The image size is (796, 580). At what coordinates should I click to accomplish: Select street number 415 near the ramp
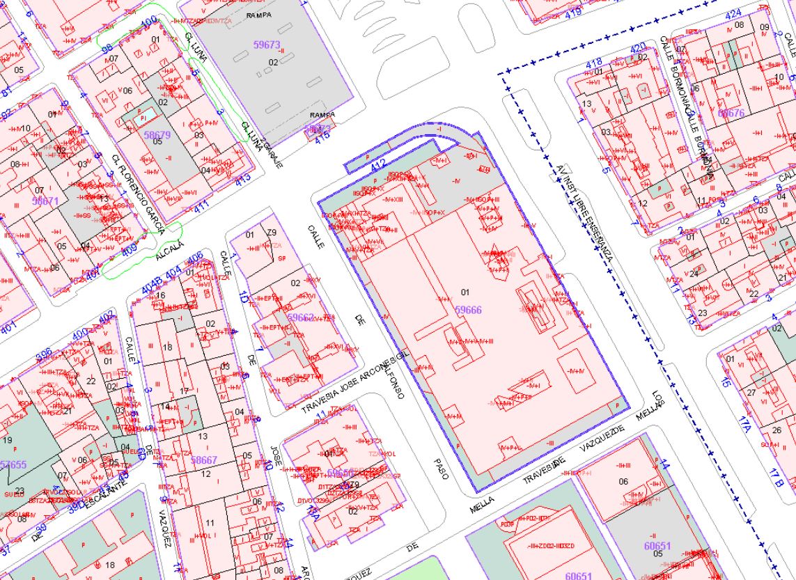(322, 139)
